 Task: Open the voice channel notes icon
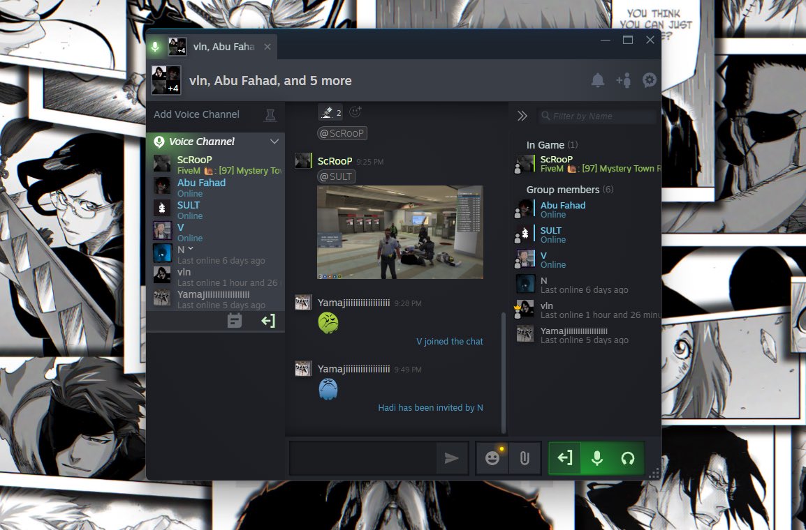click(x=235, y=321)
